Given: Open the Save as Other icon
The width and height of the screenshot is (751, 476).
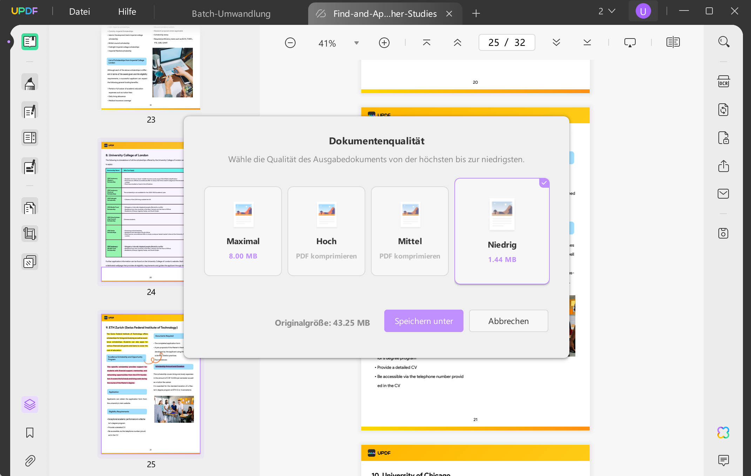Looking at the screenshot, I should (724, 233).
